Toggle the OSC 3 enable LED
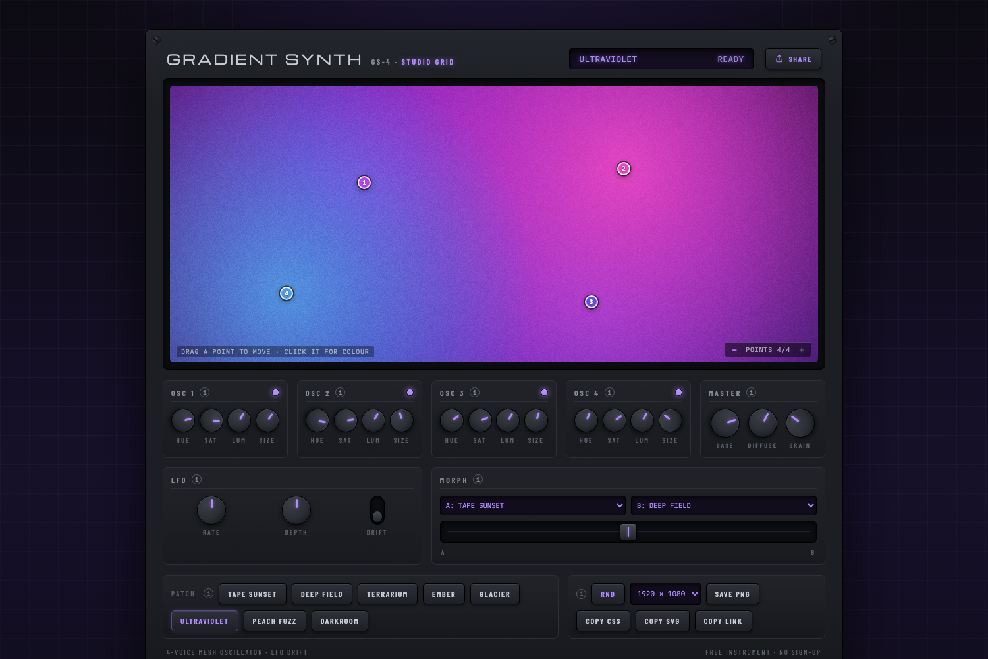Image resolution: width=988 pixels, height=659 pixels. (545, 393)
